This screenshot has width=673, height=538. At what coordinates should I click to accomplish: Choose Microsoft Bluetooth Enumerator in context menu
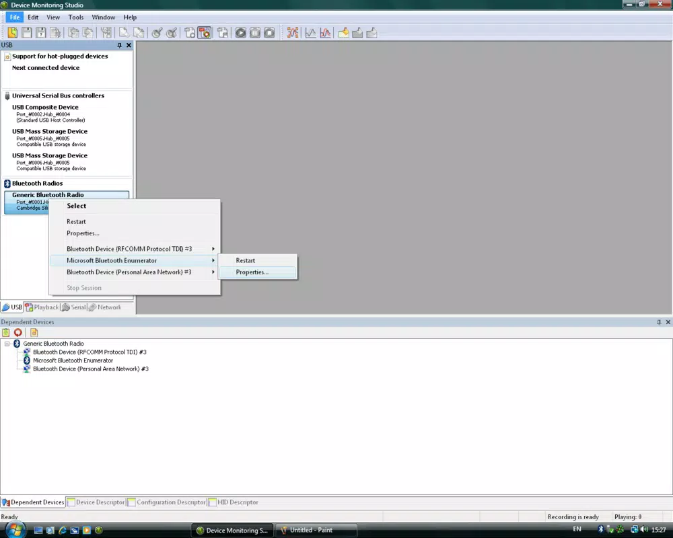coord(135,260)
